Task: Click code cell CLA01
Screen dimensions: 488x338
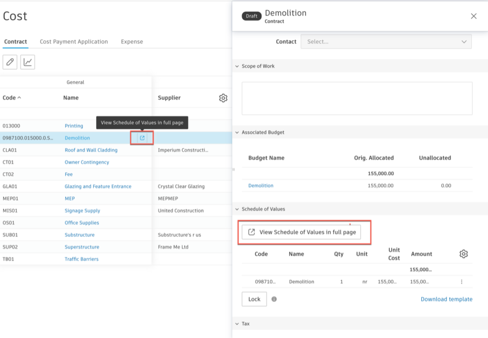Action: (10, 150)
